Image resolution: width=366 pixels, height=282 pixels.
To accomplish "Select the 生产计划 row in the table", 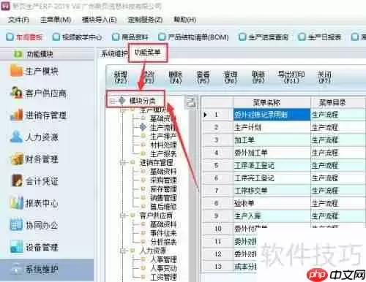I will (284, 127).
